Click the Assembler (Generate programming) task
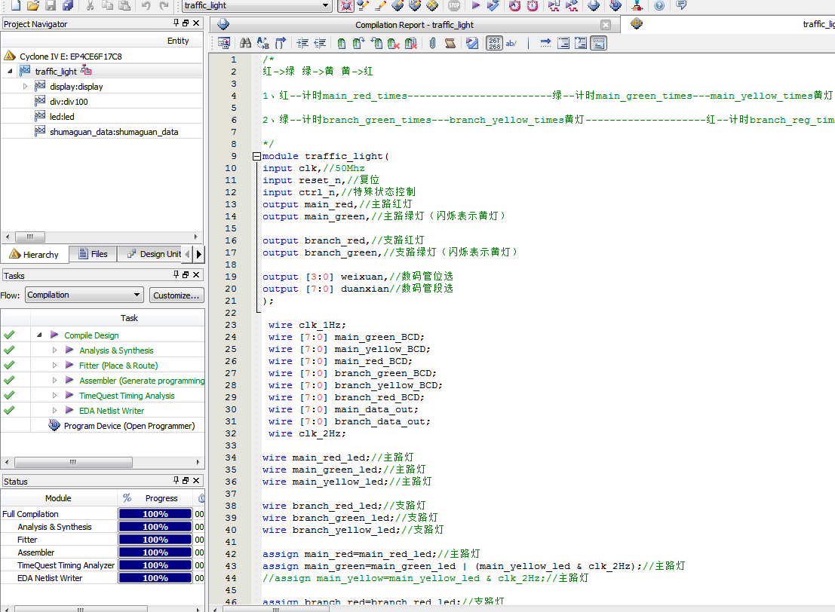835x612 pixels. (x=142, y=381)
